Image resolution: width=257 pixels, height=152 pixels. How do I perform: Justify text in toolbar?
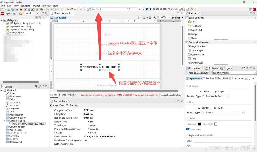click(x=165, y=9)
